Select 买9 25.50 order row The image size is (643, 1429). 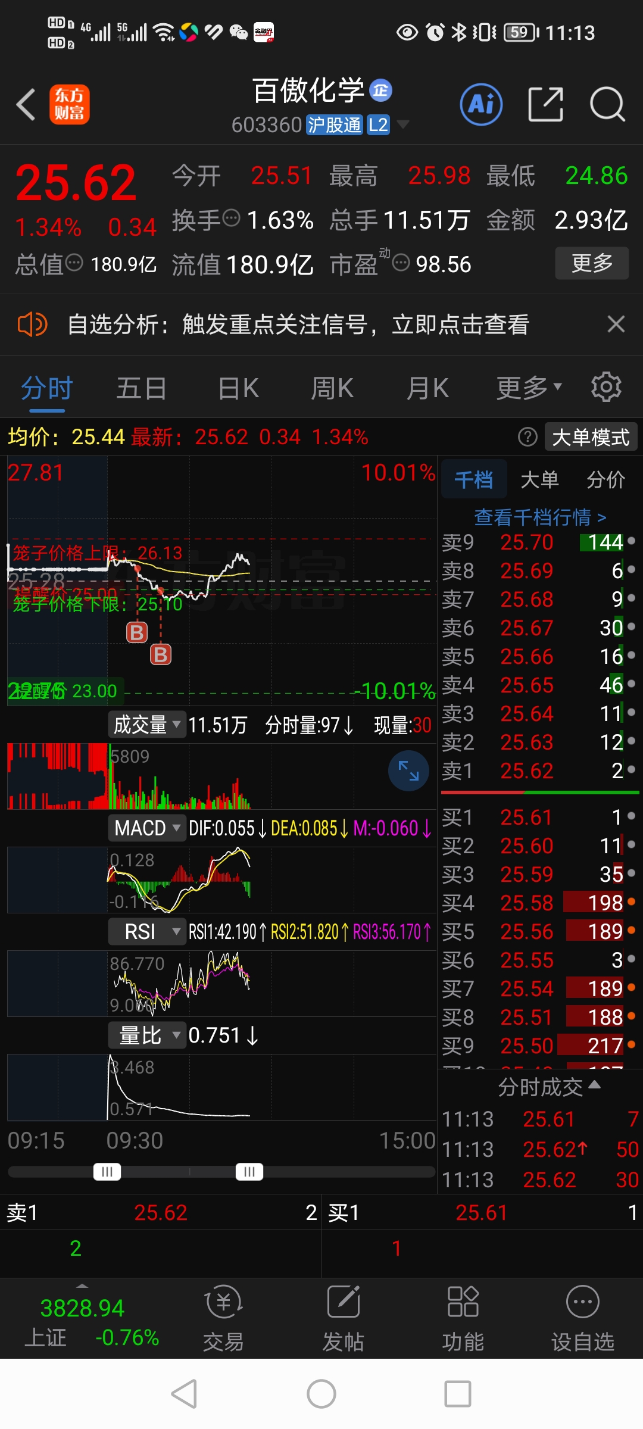click(539, 1046)
